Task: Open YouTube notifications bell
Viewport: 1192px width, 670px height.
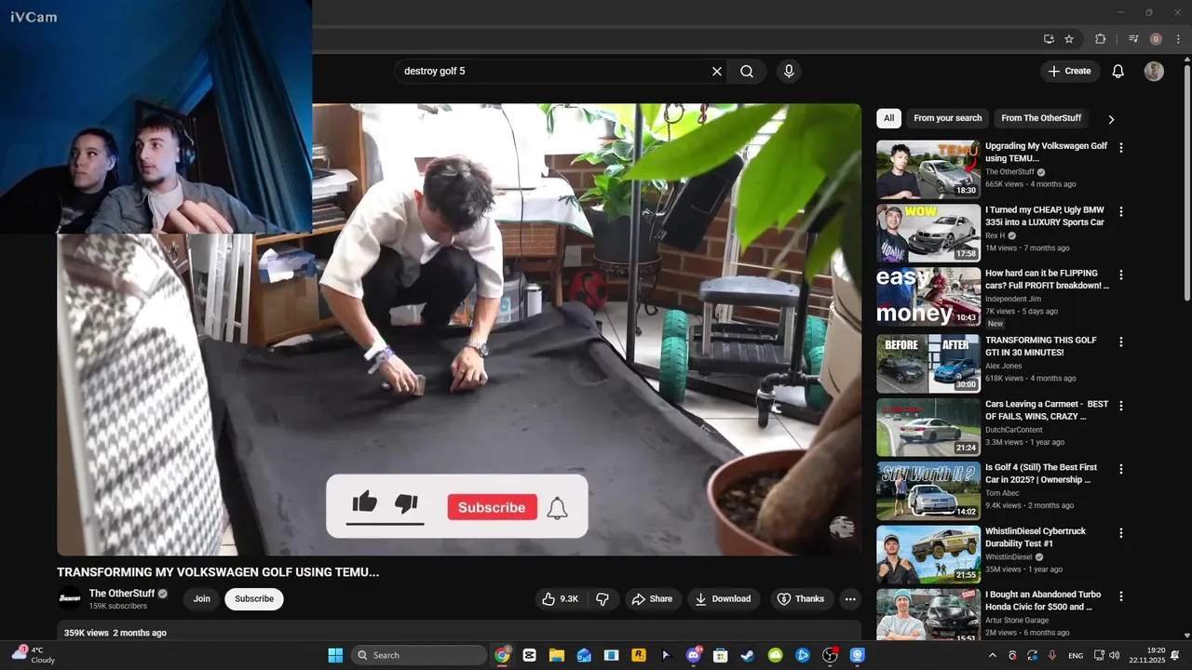Action: click(x=1118, y=71)
